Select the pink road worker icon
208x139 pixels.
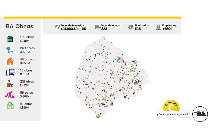tap(10, 95)
